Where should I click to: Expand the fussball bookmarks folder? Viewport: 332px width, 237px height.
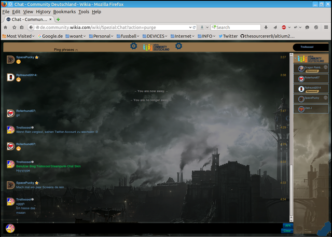[x=128, y=36]
